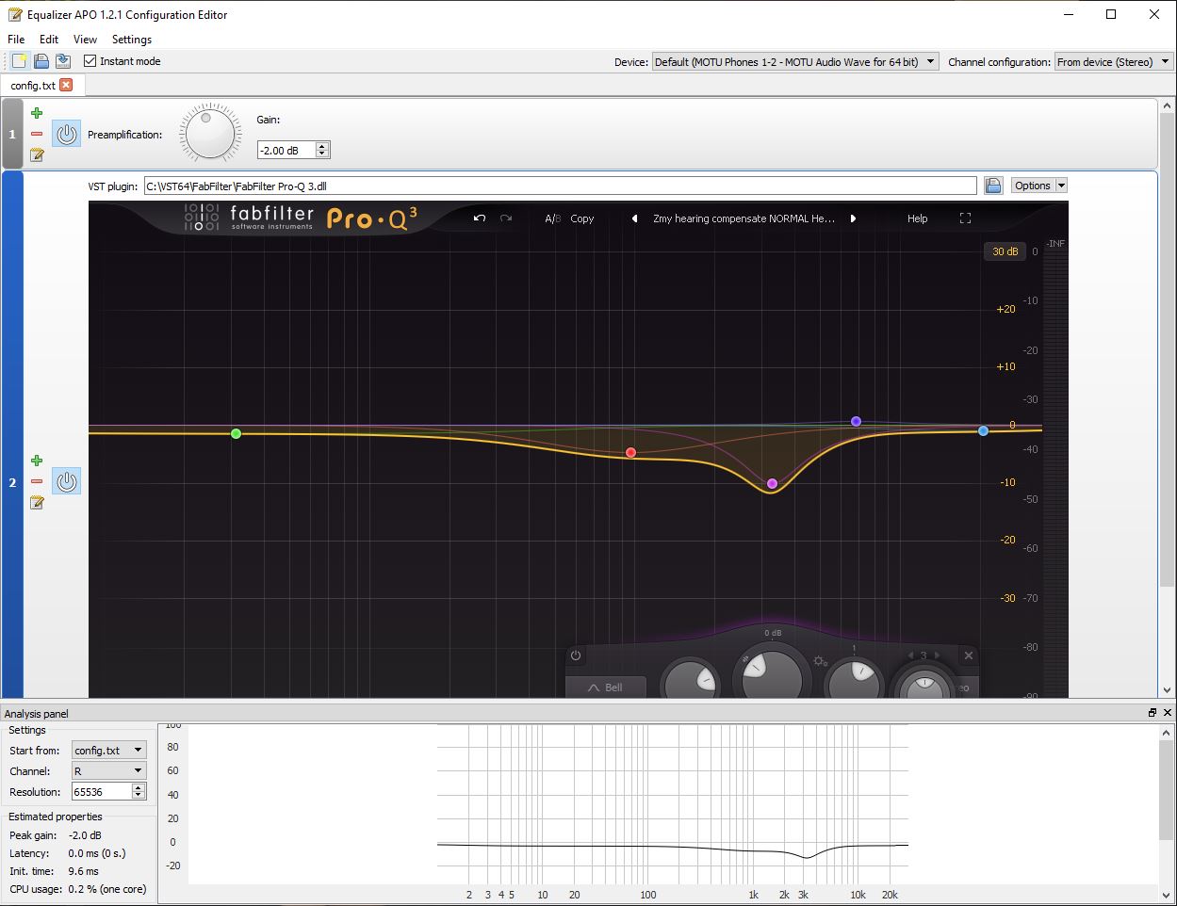
Task: Add a filter near VST plugin row
Action: click(37, 461)
